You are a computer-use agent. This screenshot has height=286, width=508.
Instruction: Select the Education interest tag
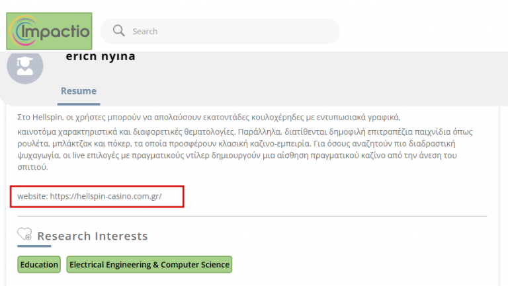39,265
